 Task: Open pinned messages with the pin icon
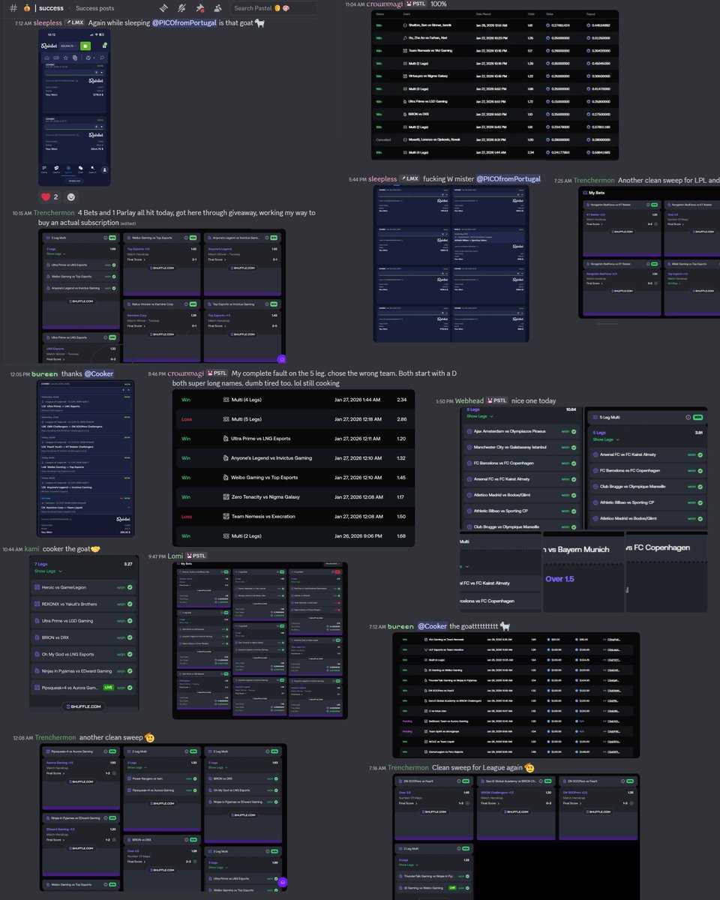(199, 7)
